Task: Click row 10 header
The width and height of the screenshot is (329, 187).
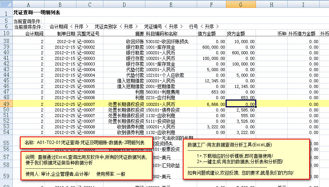Action: click(x=6, y=33)
